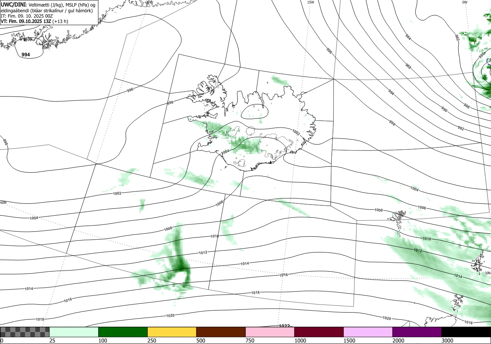Screen dimensions: 491x344
Task: Click the UWC/DINI chart title text
Action: coord(13,4)
